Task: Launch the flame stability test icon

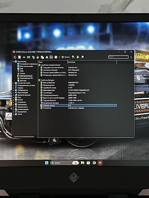Action: (x=38, y=57)
